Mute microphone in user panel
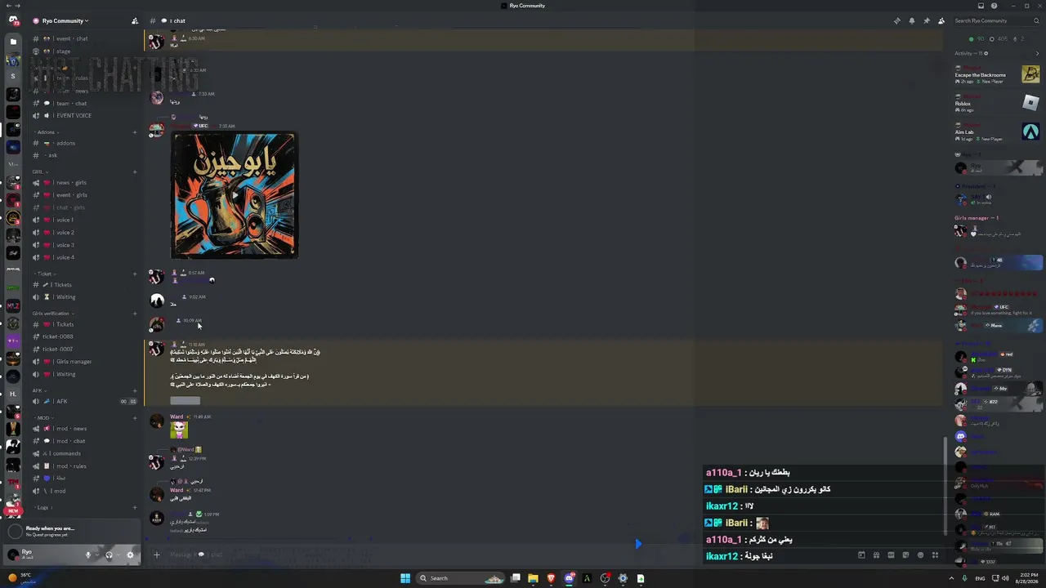Viewport: 1046px width, 588px height. (88, 555)
